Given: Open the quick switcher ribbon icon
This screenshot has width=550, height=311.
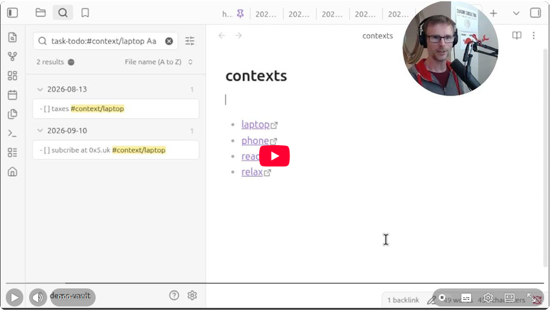Looking at the screenshot, I should click(x=13, y=37).
